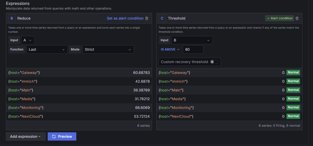Open the Reduce Input A dropdown

(x=28, y=40)
